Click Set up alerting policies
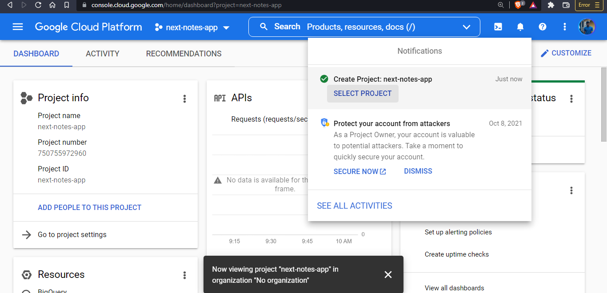This screenshot has width=607, height=293. 458,232
